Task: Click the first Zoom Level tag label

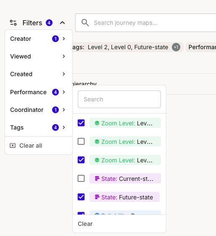Action: 125,123
